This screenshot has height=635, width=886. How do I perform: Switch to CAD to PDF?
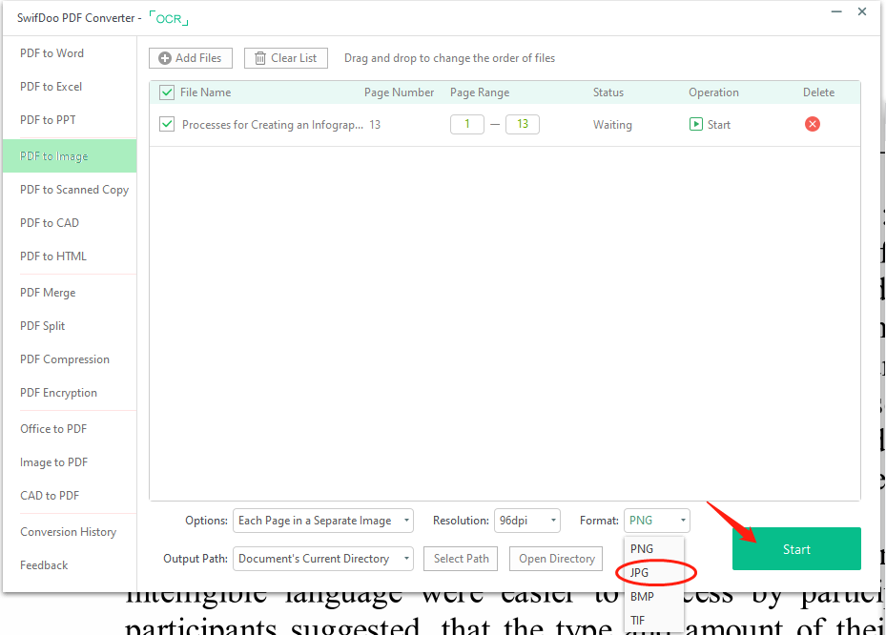[x=50, y=496]
